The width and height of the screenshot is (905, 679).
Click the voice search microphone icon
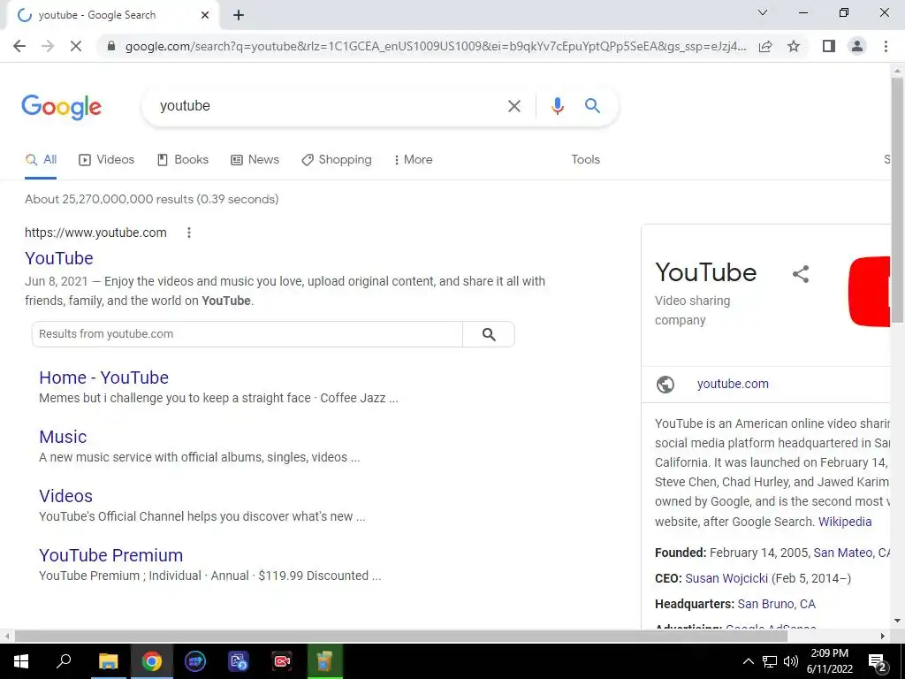pos(557,106)
